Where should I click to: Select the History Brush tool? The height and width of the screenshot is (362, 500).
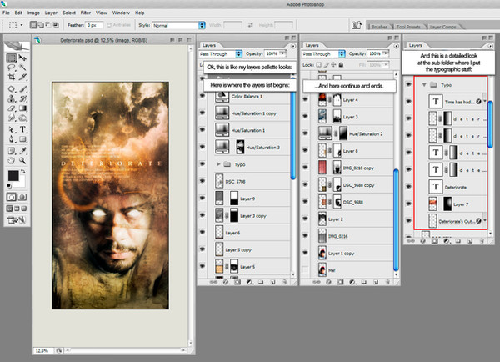[x=22, y=98]
